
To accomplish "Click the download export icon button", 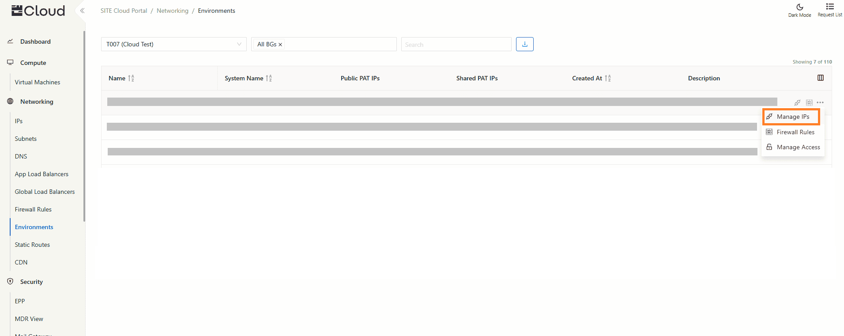I will point(524,44).
